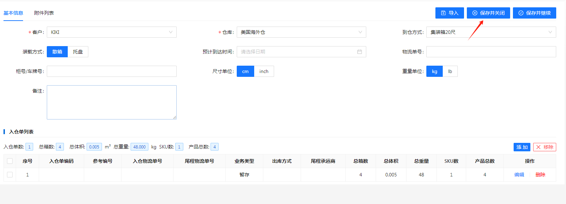Click 删除 link in row 1
The width and height of the screenshot is (566, 204).
coord(540,175)
